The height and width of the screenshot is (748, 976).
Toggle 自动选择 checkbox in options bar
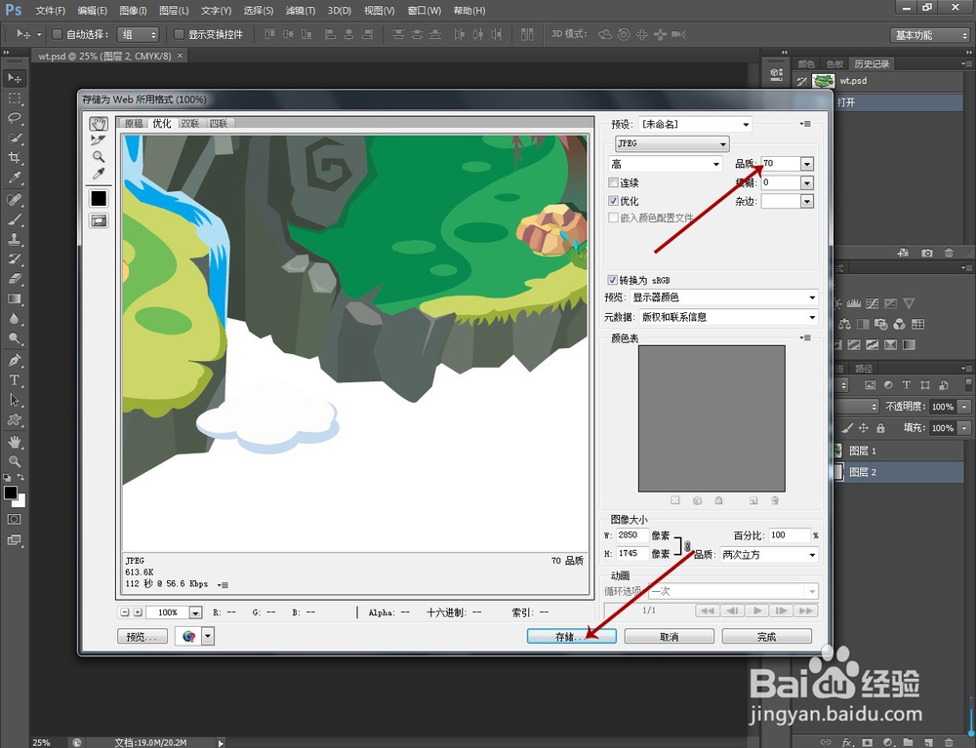coord(57,34)
